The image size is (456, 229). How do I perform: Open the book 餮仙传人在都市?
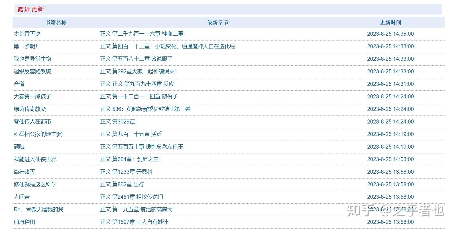coord(32,121)
